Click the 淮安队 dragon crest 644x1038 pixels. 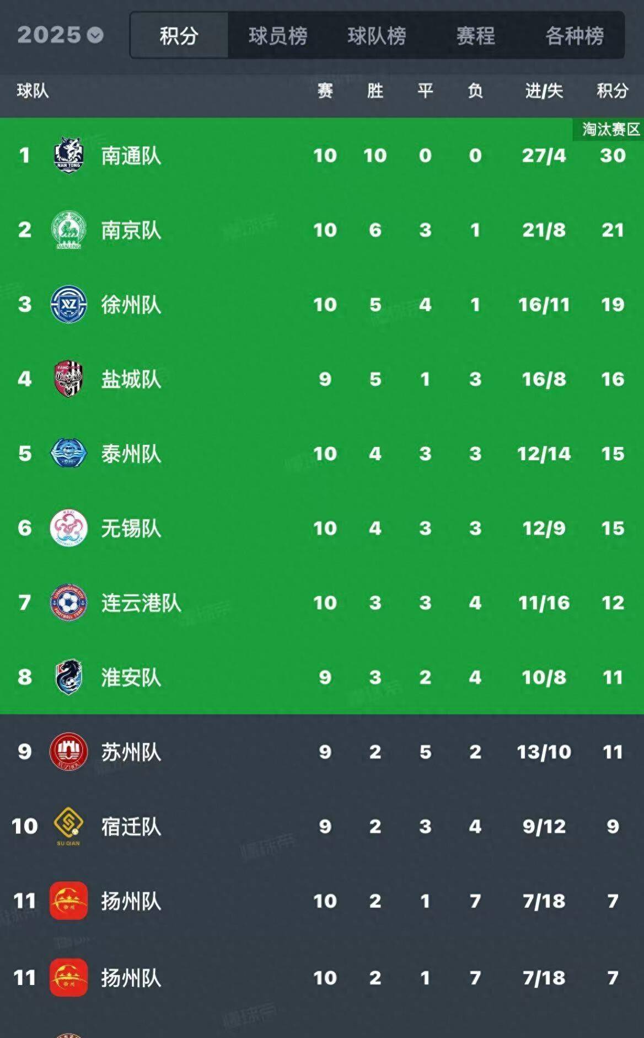68,677
